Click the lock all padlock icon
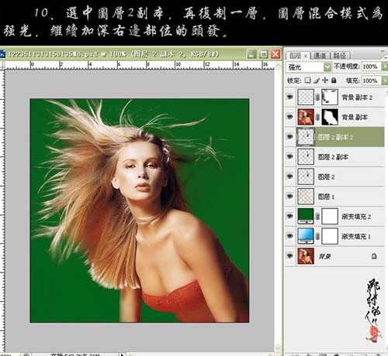 [334, 80]
